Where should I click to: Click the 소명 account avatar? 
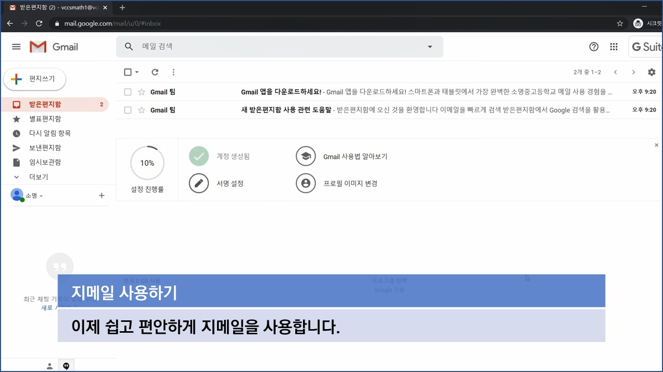point(17,195)
